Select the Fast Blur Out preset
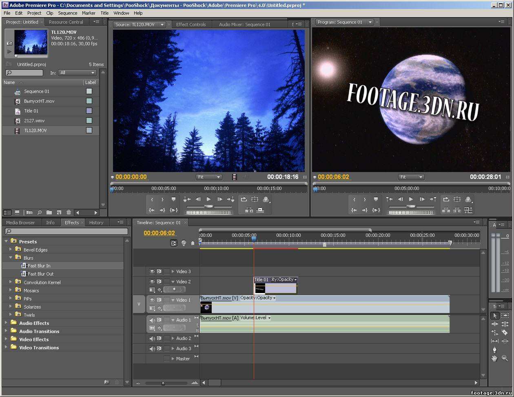514x397 pixels. [40, 274]
